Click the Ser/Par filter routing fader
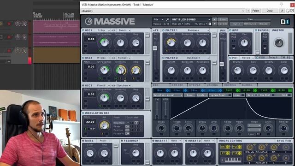295x166 pixels. 155,48
